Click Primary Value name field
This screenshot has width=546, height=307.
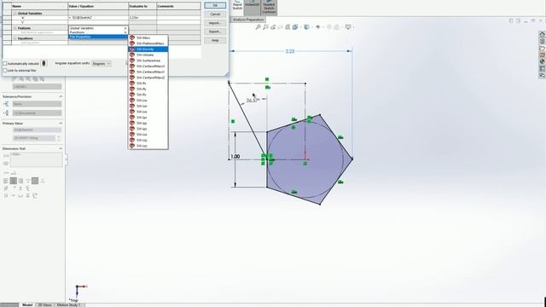click(x=37, y=130)
